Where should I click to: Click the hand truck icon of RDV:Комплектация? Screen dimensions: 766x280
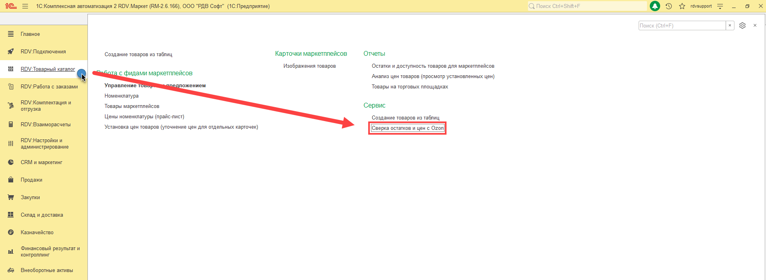[x=11, y=106]
